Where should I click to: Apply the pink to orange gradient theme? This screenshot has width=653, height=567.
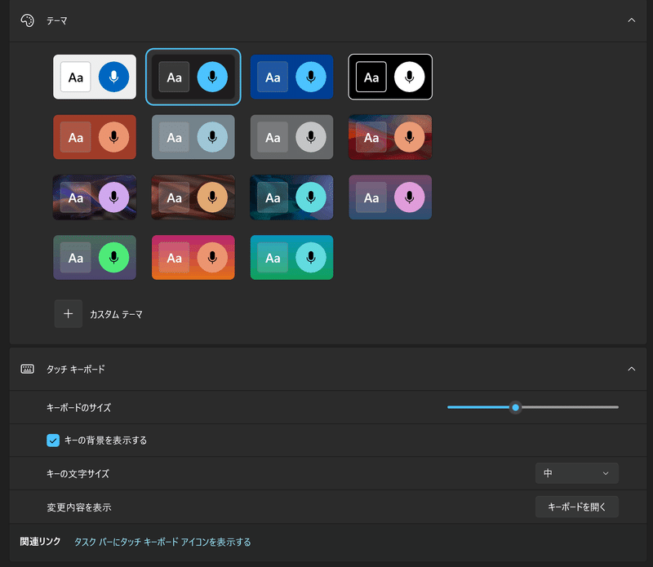tap(193, 257)
